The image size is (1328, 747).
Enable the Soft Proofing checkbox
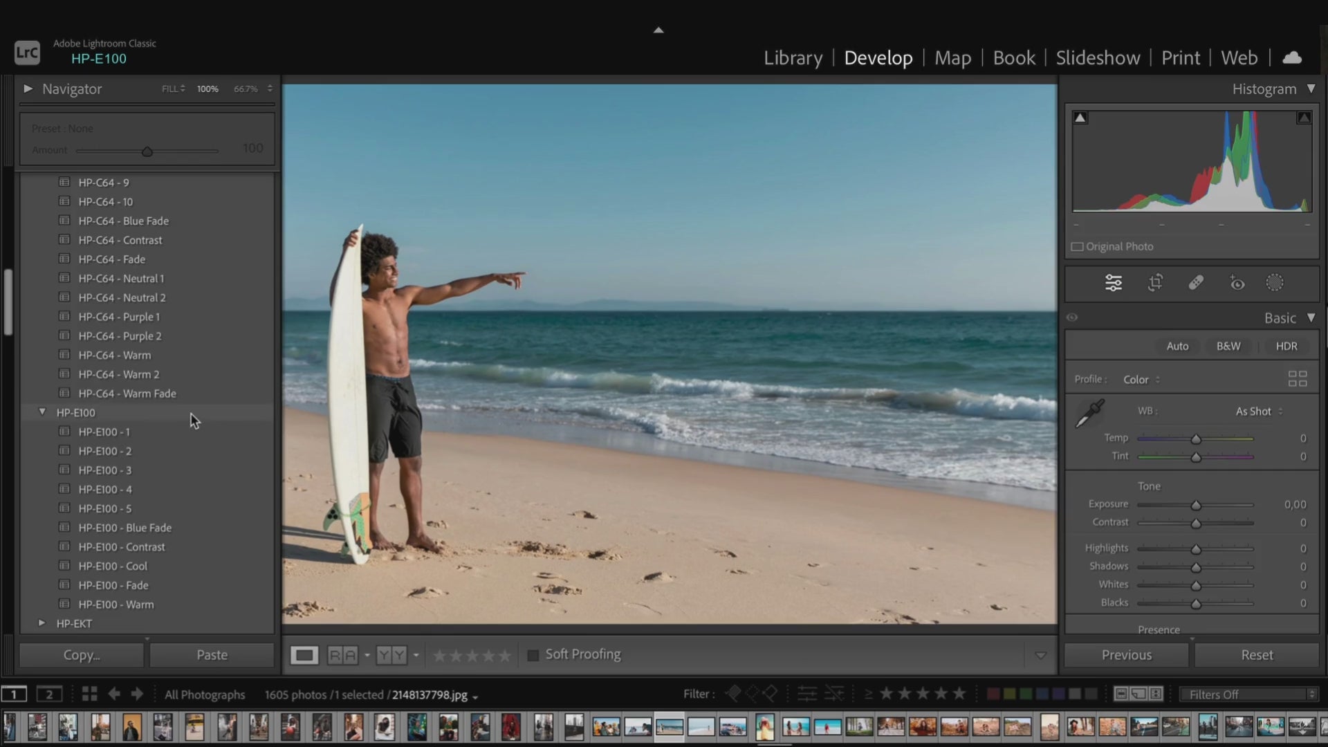(x=533, y=655)
